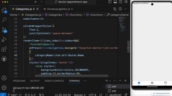Open the compare changes icon in the editor toolbar
The height and width of the screenshot is (96, 172).
pos(115,9)
